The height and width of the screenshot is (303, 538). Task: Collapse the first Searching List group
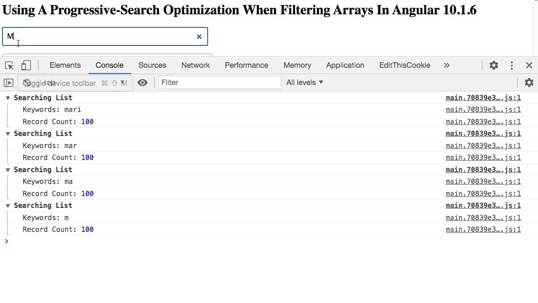[8, 98]
